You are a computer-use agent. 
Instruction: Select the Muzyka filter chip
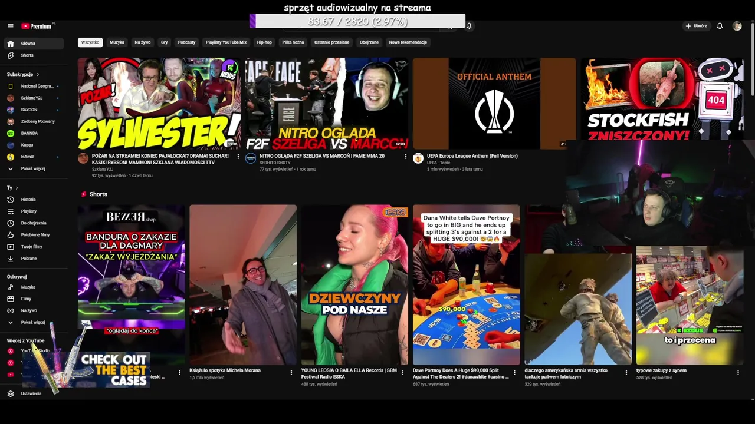[x=117, y=42]
